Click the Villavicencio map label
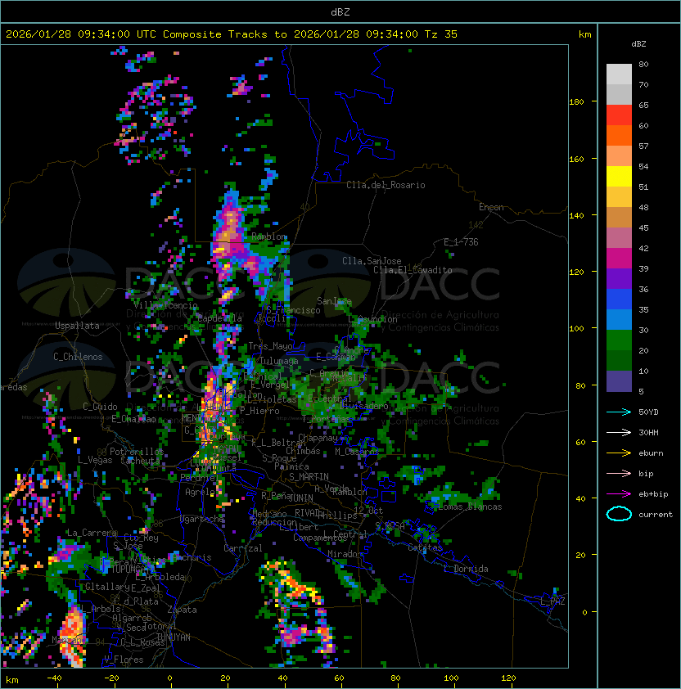Viewport: 681px width, 689px height. coord(165,305)
